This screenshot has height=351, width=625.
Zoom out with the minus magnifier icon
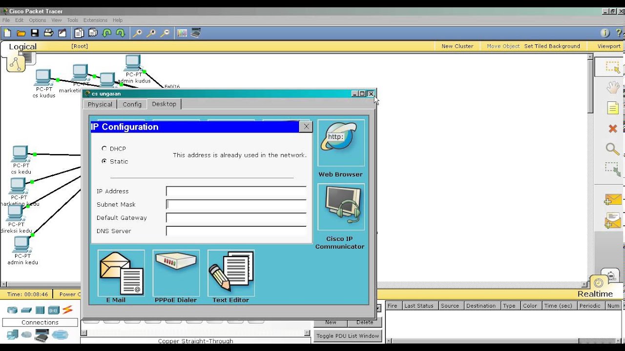(165, 33)
